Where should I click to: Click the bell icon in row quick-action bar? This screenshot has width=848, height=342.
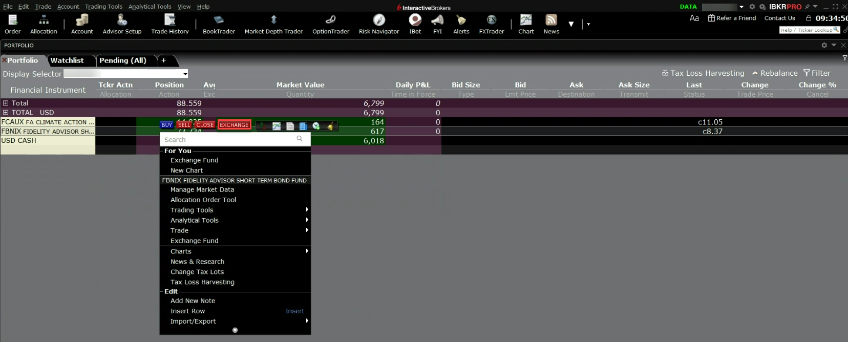(330, 126)
